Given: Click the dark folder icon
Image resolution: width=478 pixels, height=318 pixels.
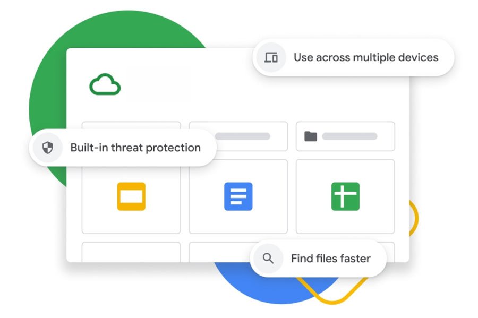Looking at the screenshot, I should pyautogui.click(x=311, y=136).
